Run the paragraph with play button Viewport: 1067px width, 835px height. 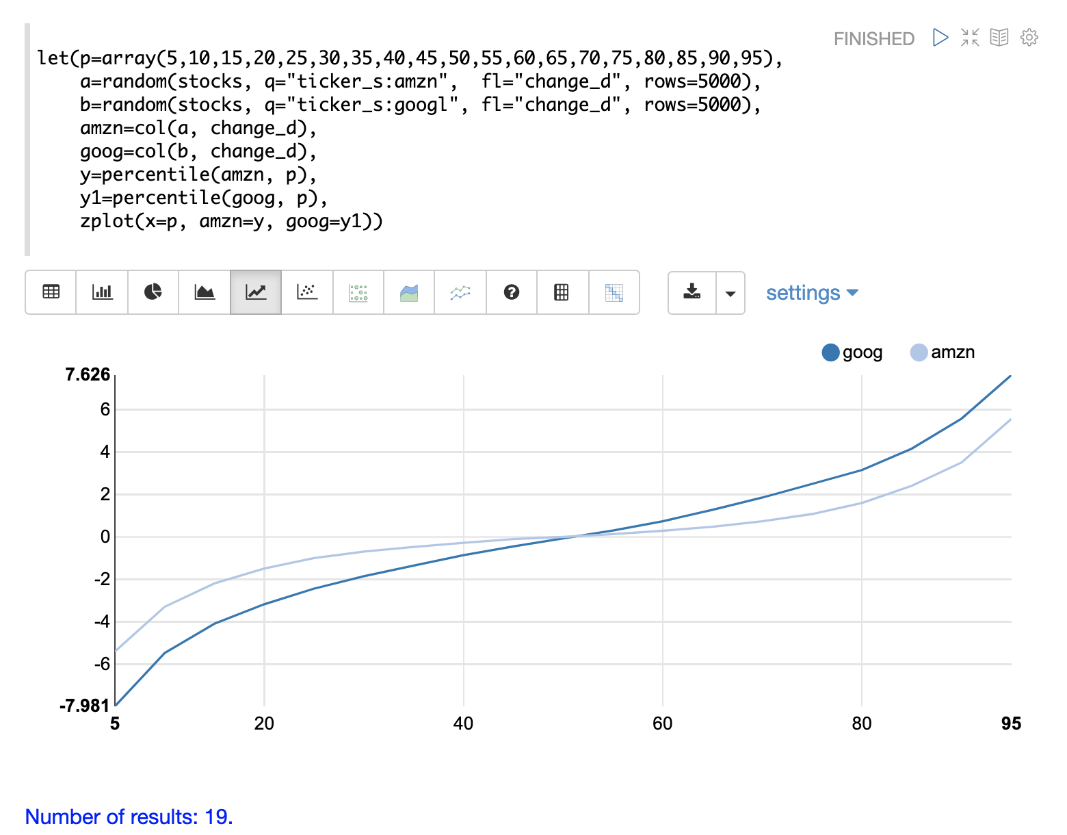(x=940, y=38)
